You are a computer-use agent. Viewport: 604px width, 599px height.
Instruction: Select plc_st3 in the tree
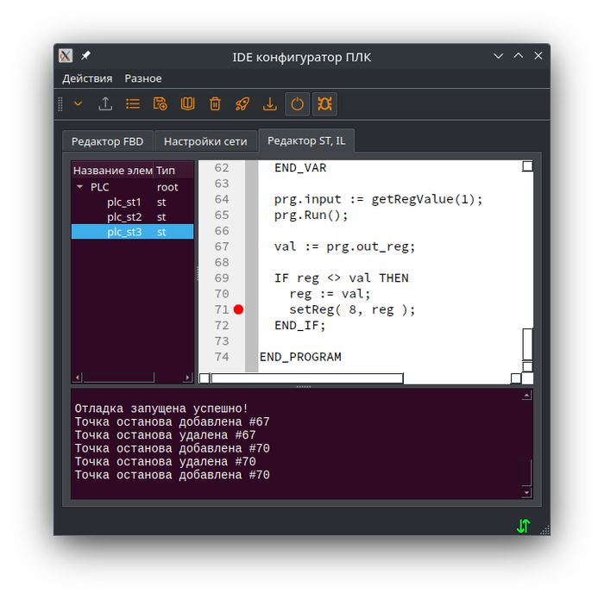tap(133, 232)
